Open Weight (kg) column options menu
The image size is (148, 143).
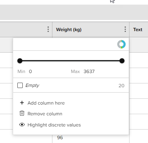[x=125, y=29]
